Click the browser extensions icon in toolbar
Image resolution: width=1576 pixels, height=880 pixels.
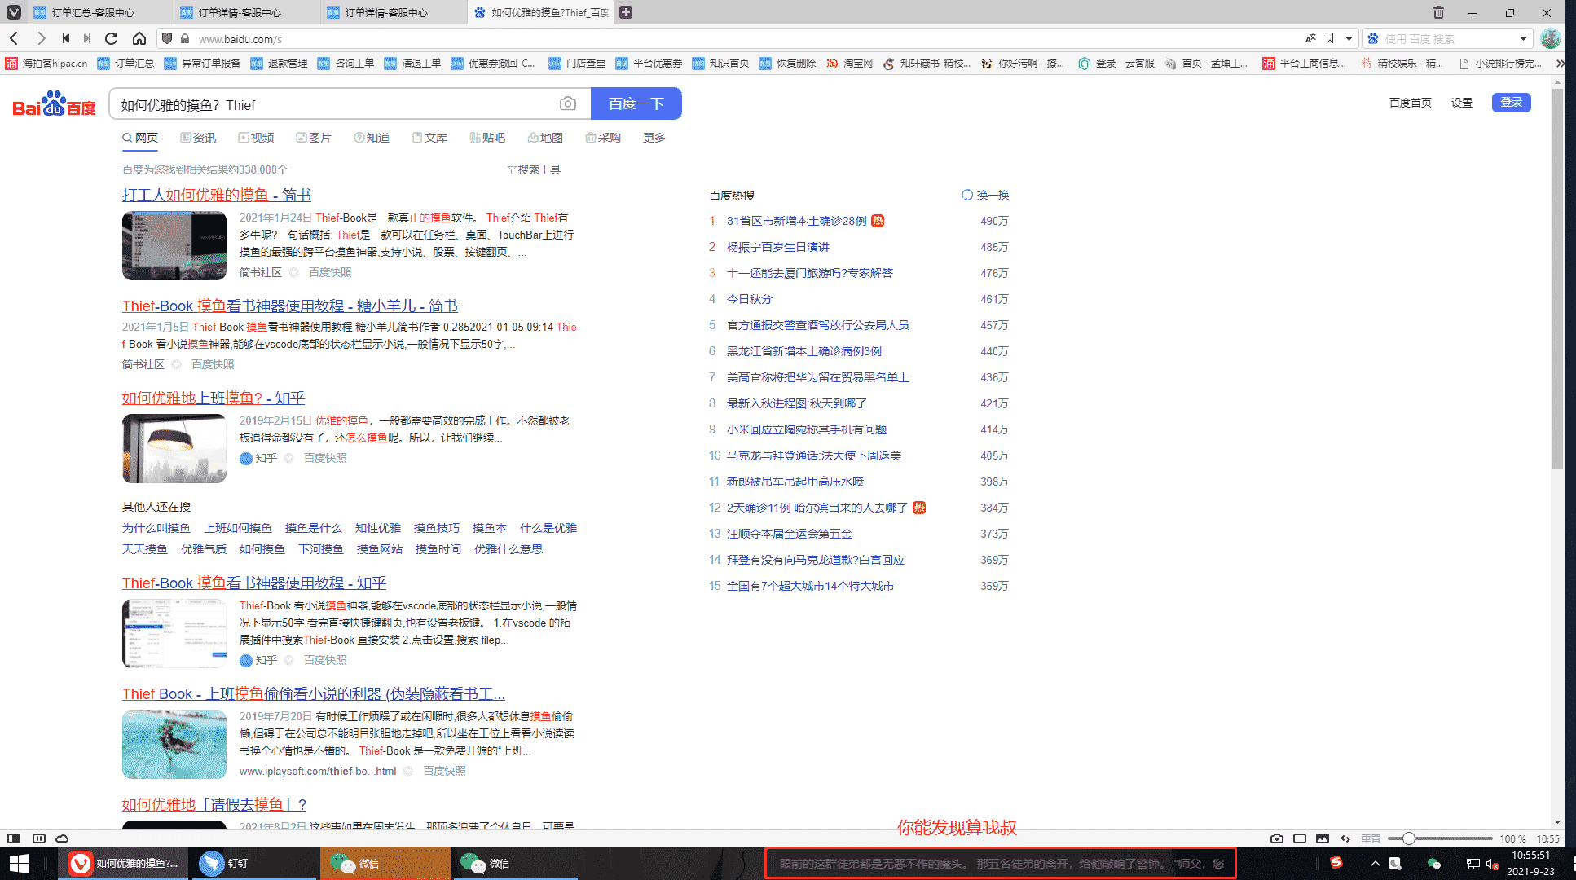[1348, 39]
